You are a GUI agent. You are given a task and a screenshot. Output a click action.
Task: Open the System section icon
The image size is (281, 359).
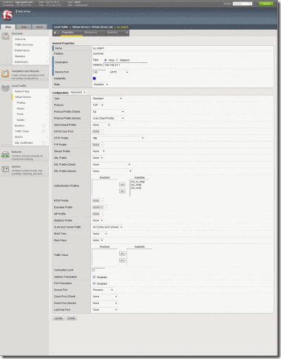coord(5,169)
